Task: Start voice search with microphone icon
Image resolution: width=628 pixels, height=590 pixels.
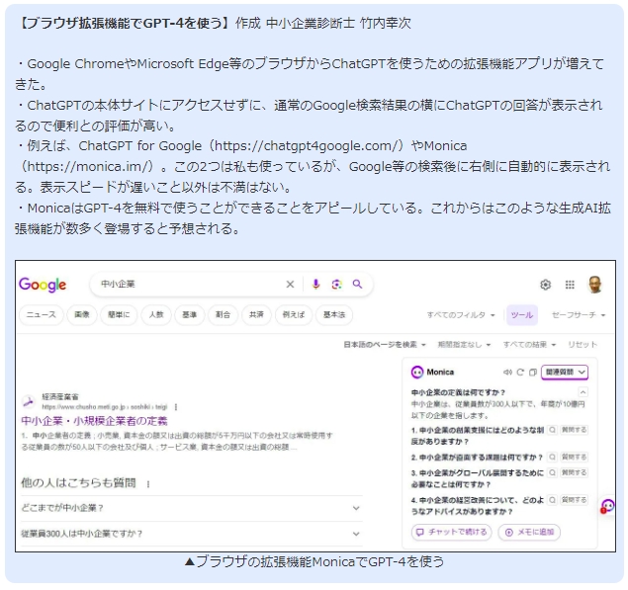Action: coord(315,285)
